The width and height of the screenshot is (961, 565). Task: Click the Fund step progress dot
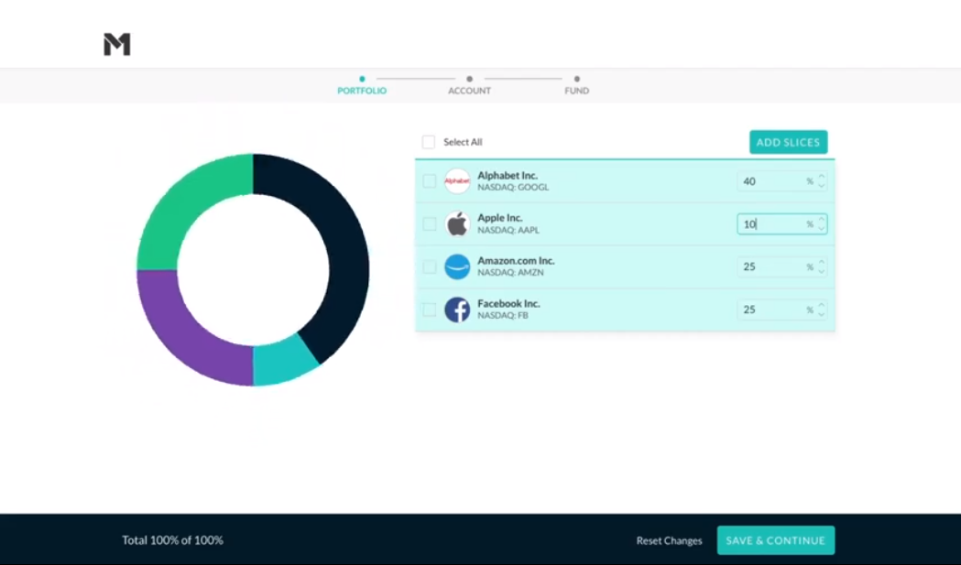576,80
